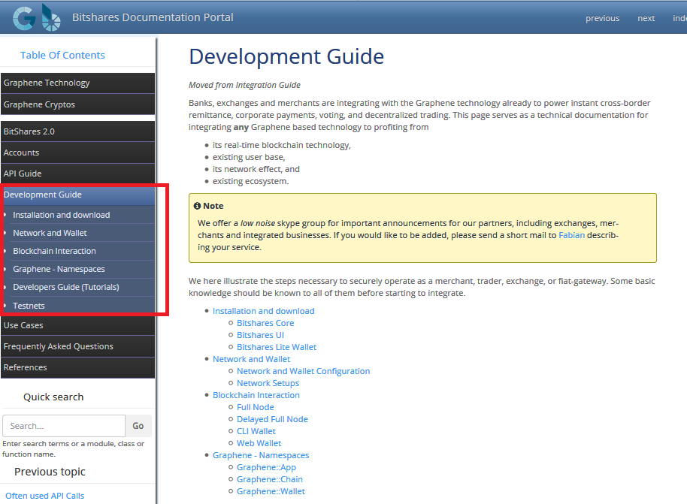Open Network Setups link
The height and width of the screenshot is (504, 687).
click(268, 383)
